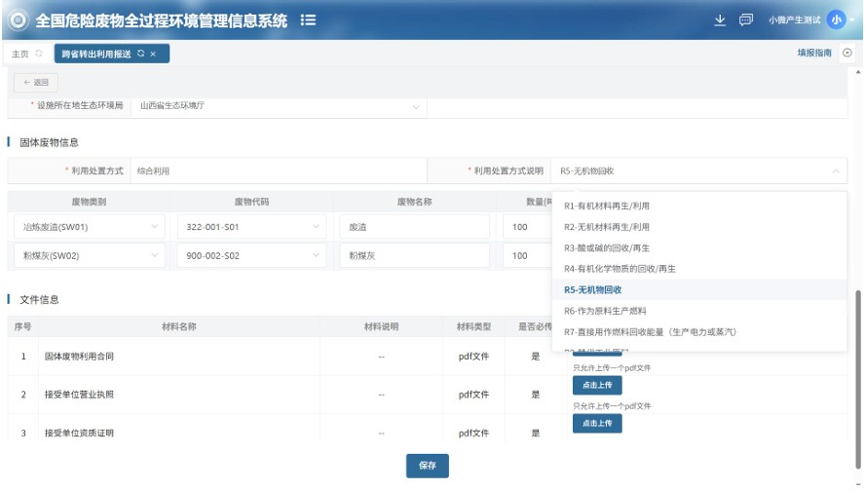This screenshot has width=865, height=491.
Task: Click the user name 小微产生测试
Action: tap(795, 19)
